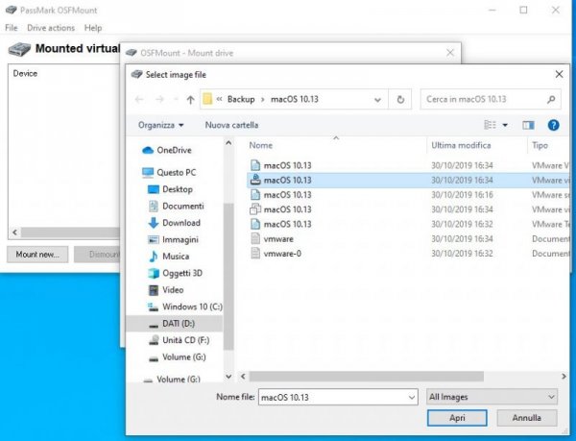Open the blue help icon

[553, 126]
